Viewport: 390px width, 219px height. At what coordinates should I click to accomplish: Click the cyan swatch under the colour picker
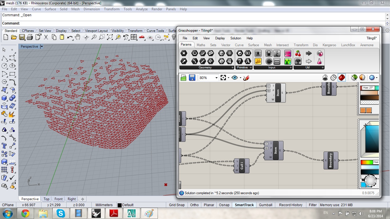363,185
